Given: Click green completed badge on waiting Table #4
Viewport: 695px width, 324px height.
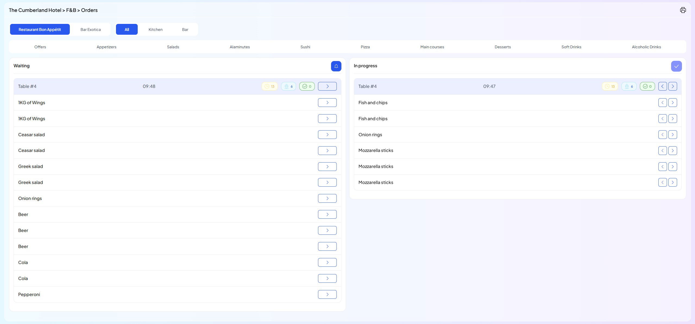Looking at the screenshot, I should pos(307,86).
